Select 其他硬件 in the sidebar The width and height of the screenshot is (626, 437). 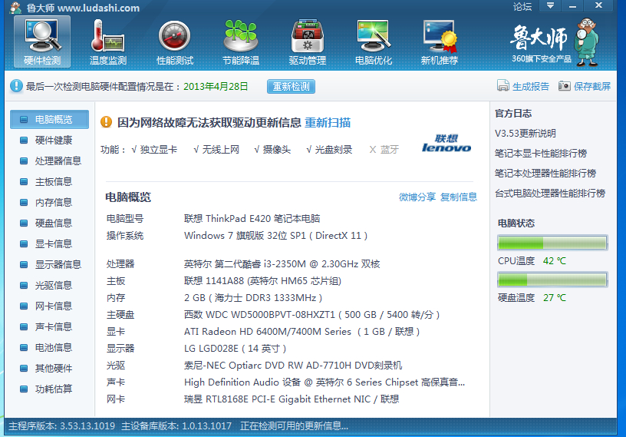(x=50, y=368)
